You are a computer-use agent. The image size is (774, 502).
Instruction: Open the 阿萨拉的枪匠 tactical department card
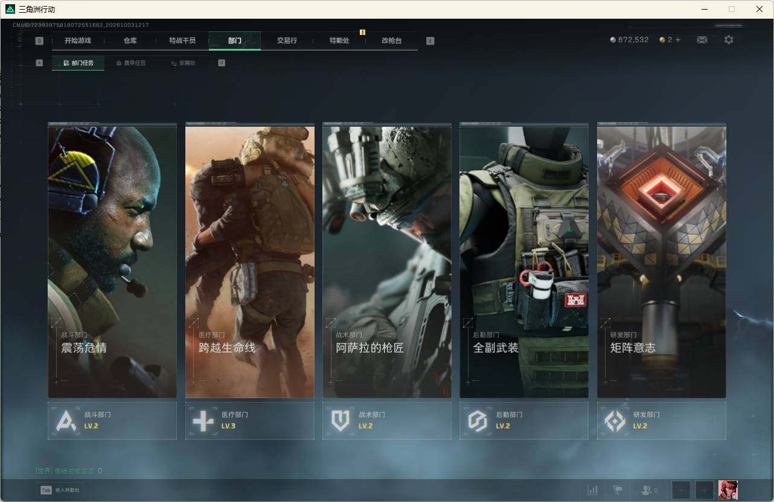pos(387,261)
